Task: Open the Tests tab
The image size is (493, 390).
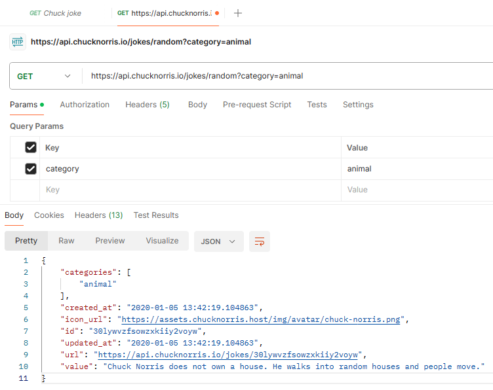Action: (317, 105)
